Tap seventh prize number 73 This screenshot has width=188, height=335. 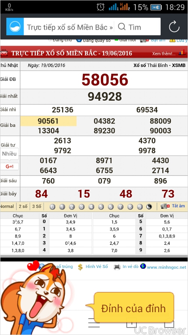tap(168, 194)
